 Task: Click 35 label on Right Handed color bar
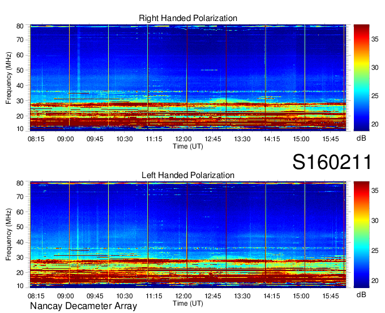[375, 39]
